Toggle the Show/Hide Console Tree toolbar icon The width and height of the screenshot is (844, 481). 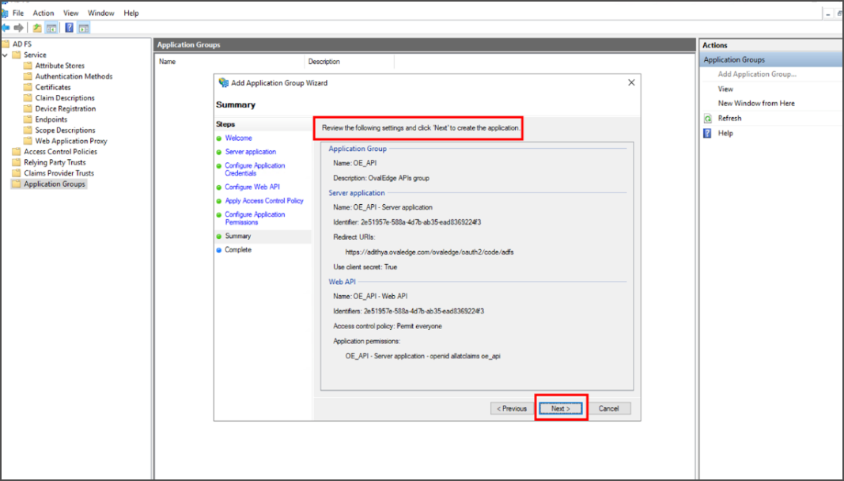point(51,27)
